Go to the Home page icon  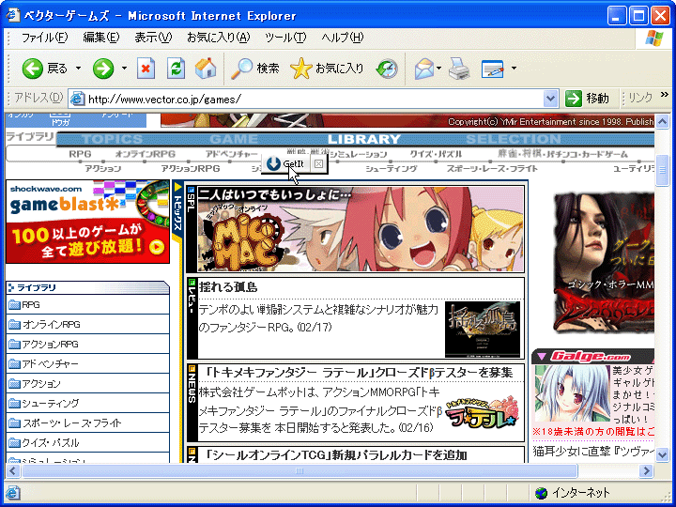[x=206, y=69]
